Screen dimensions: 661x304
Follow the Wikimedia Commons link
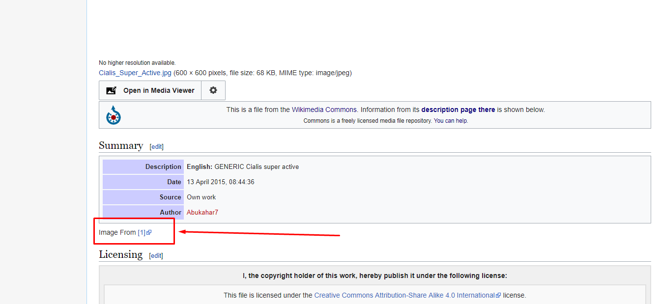[325, 110]
